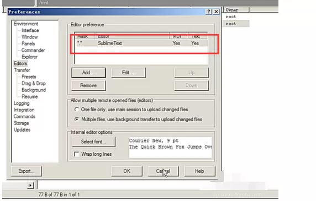316x201 pixels.
Task: Click the Yes value under MDI column
Action: [176, 43]
